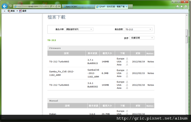Click the green TS-212 heading
The width and height of the screenshot is (191, 122).
(x=52, y=40)
